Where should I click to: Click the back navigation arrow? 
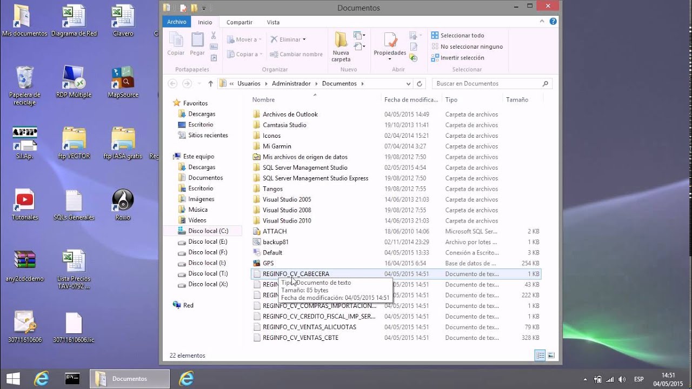pos(172,84)
